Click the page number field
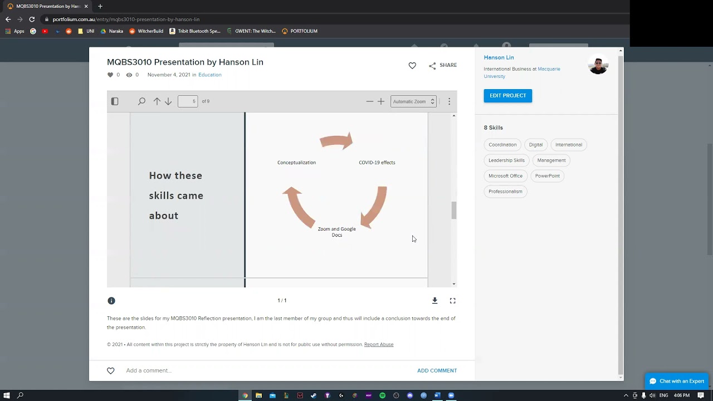This screenshot has width=713, height=401. point(188,101)
